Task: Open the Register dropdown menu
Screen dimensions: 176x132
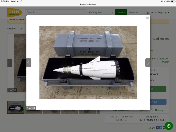Action: (x=163, y=13)
